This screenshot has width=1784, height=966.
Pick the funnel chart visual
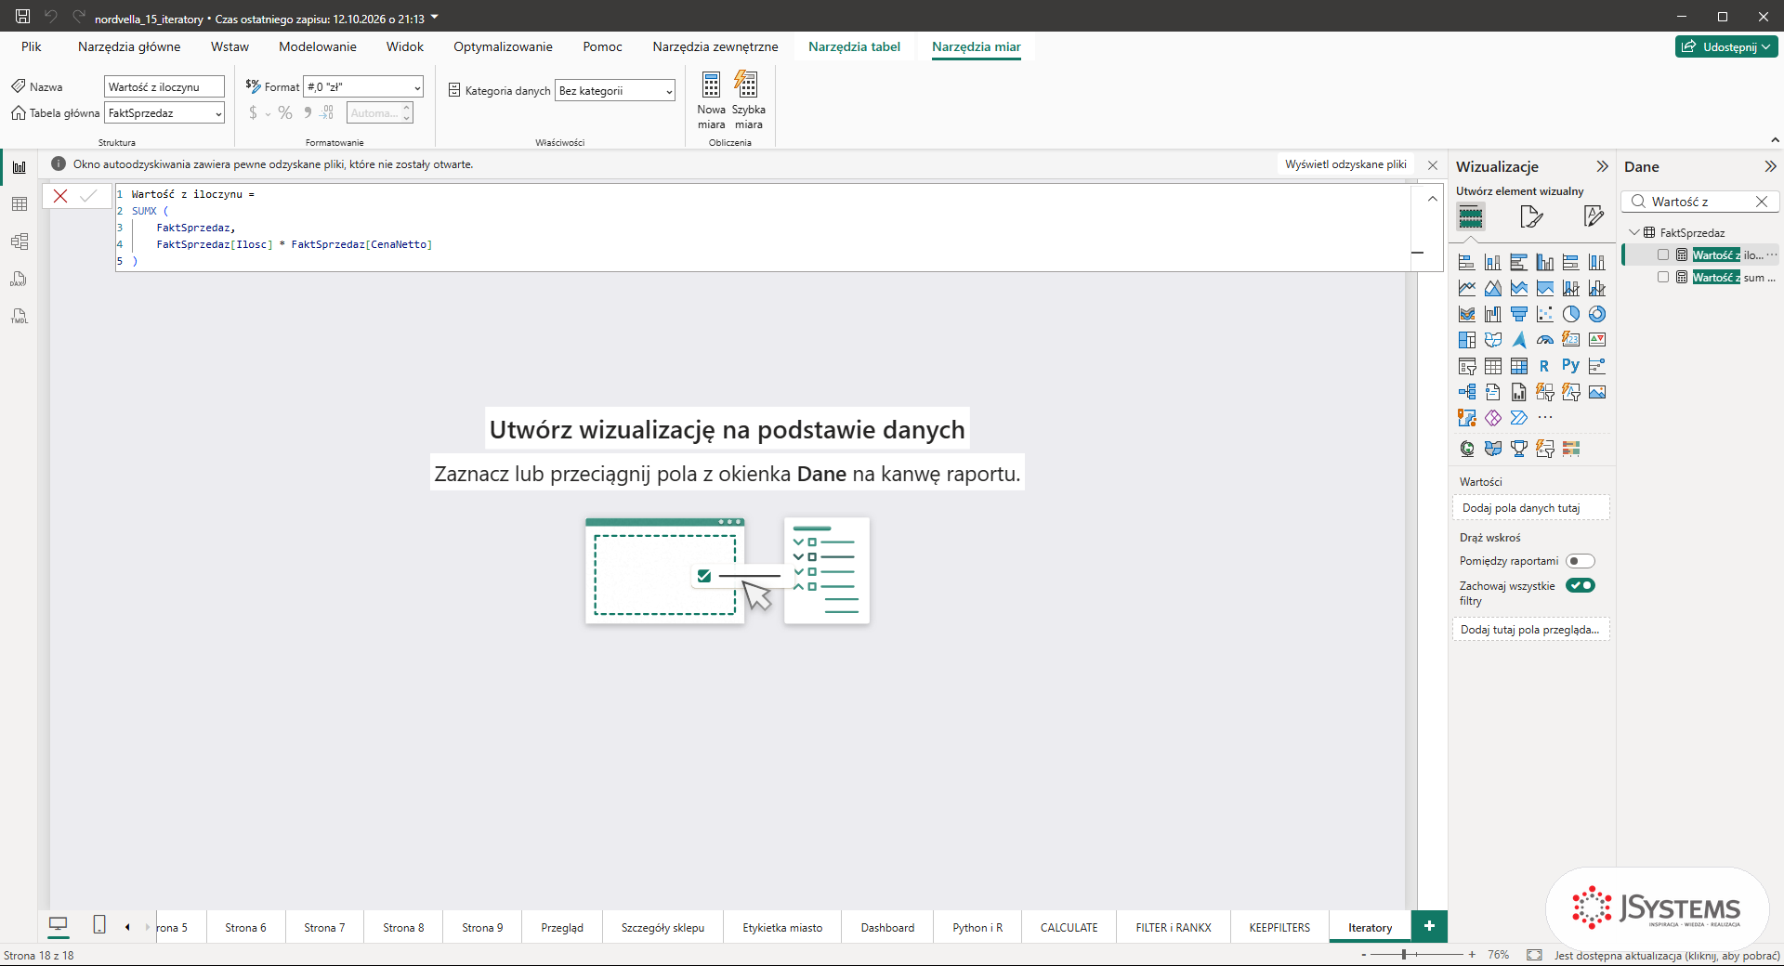click(1519, 314)
